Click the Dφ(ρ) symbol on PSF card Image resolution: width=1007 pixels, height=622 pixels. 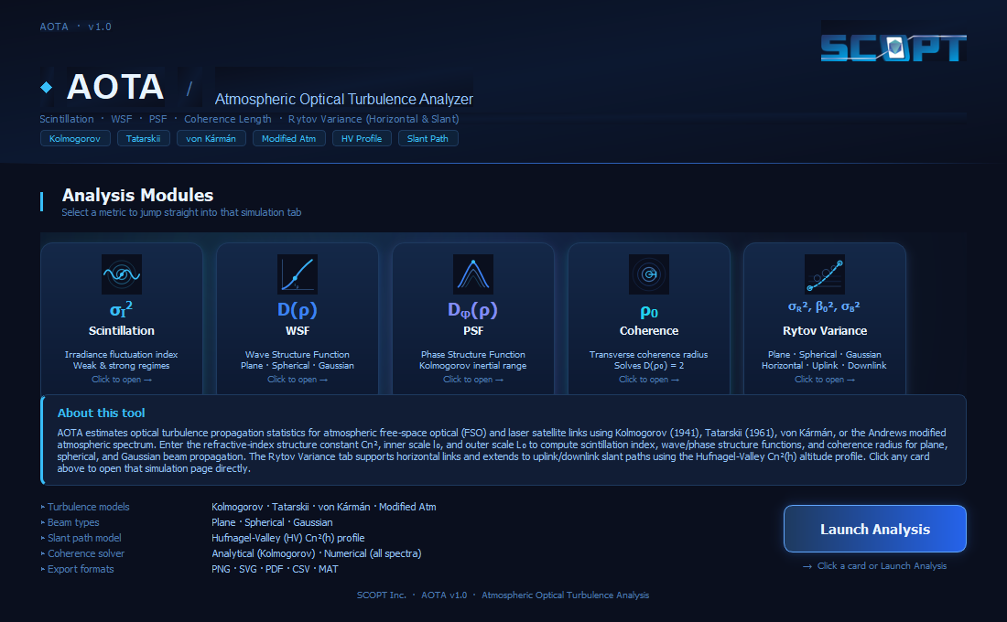[473, 311]
